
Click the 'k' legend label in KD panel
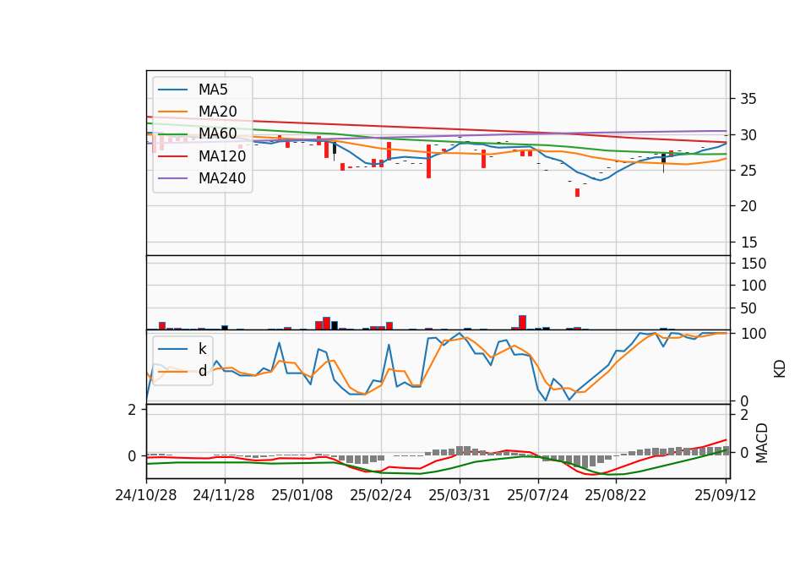(202, 349)
